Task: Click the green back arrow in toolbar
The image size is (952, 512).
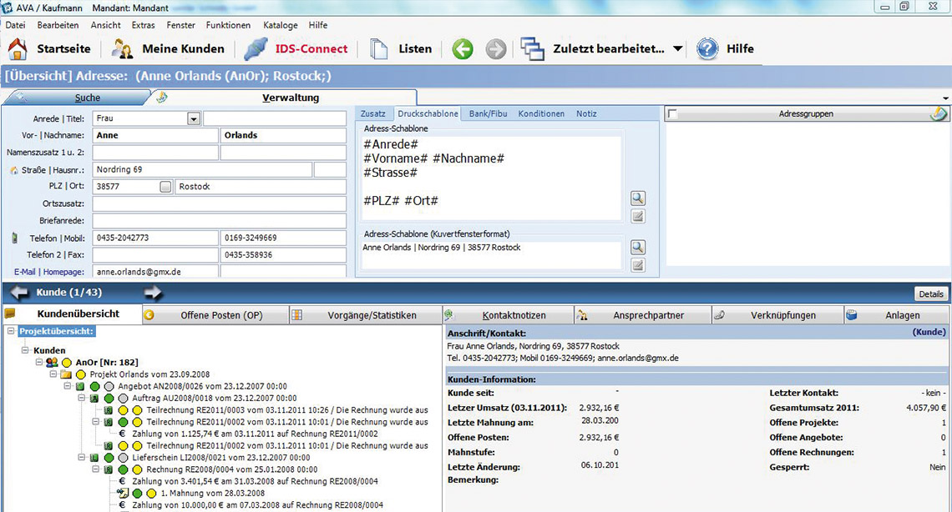Action: coord(463,49)
